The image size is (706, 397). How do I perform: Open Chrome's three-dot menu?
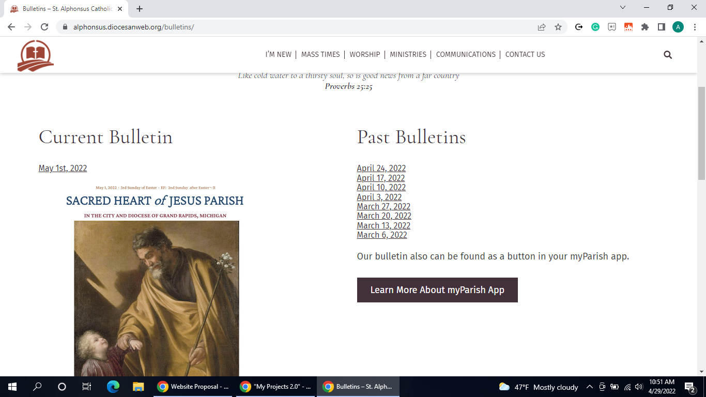695,27
